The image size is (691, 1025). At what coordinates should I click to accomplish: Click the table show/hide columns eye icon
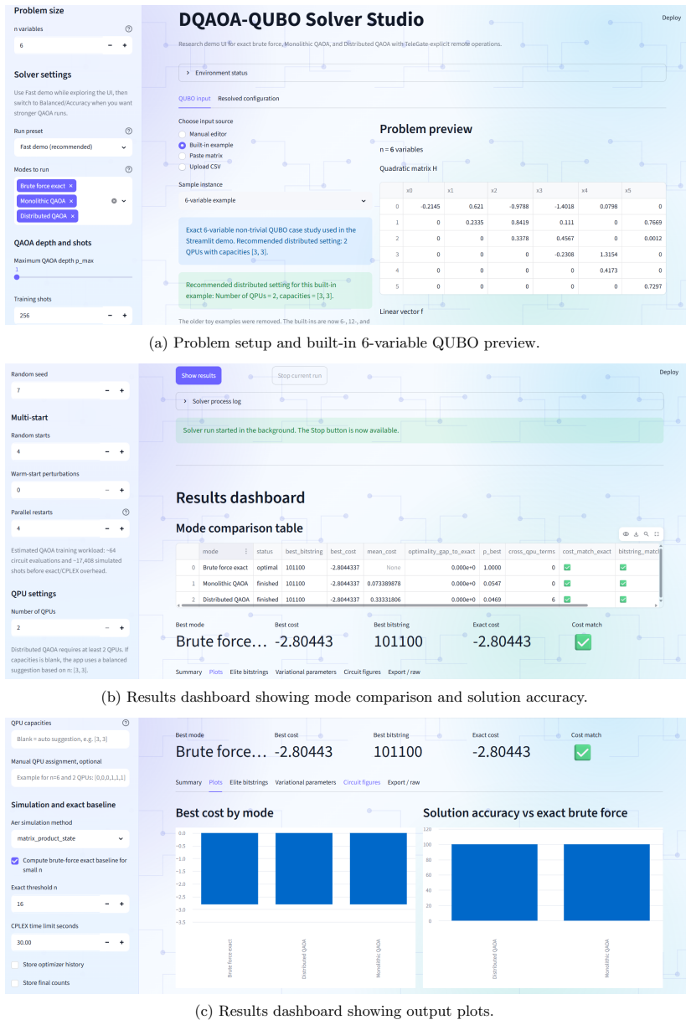coord(625,533)
